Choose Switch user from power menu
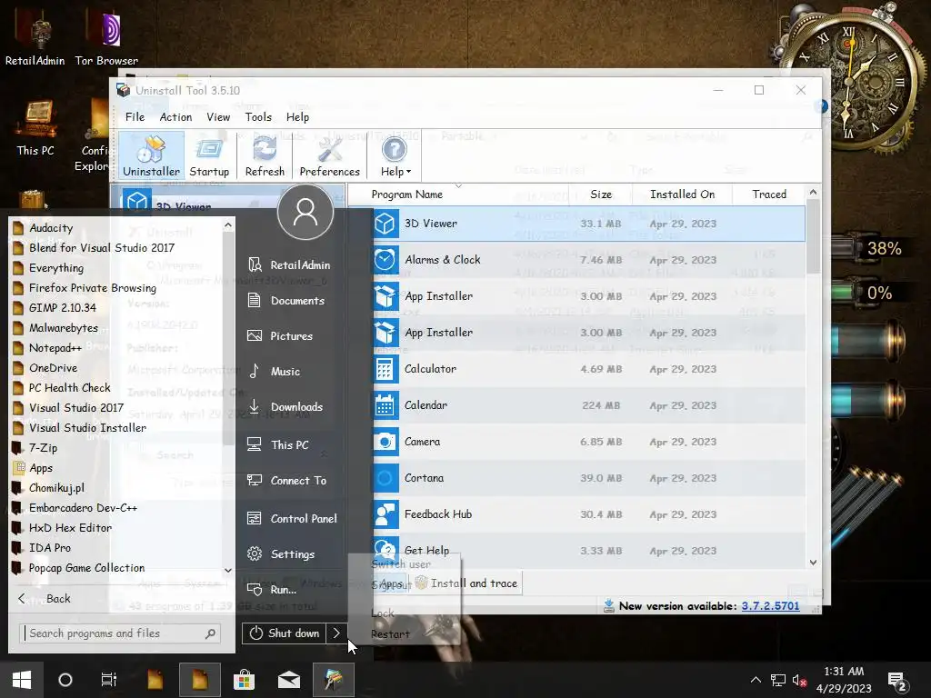The height and width of the screenshot is (698, 931). tap(401, 563)
